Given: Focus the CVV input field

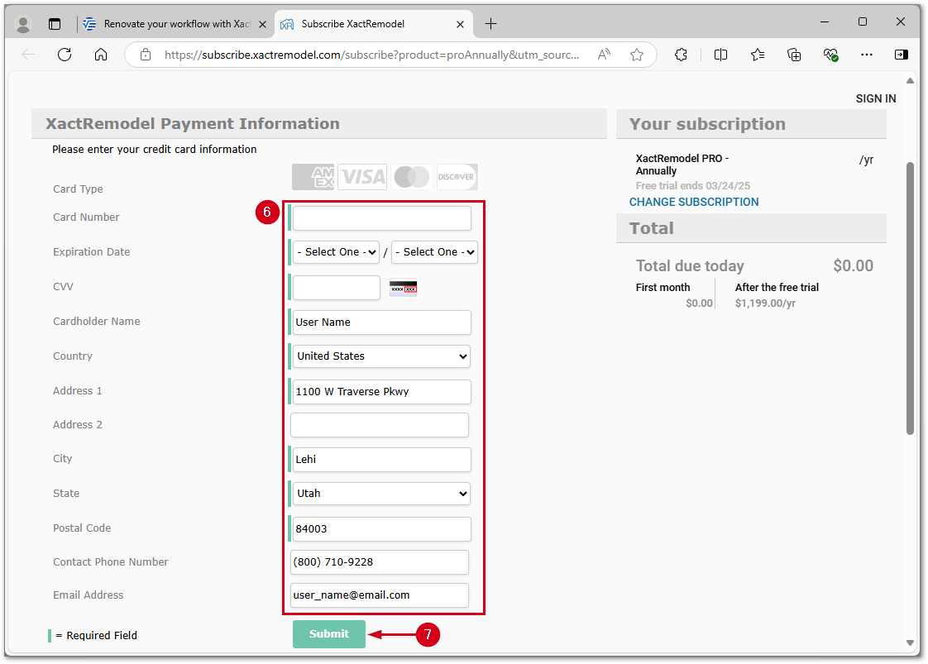Looking at the screenshot, I should click(336, 289).
